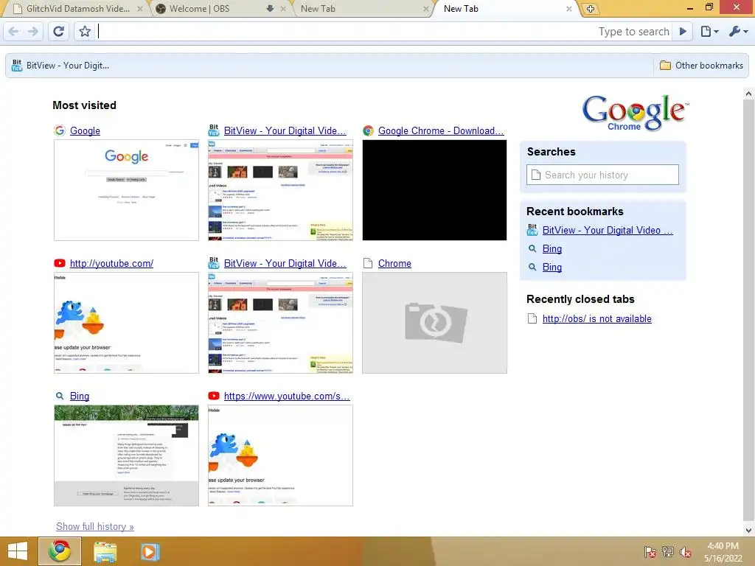Viewport: 755px width, 566px height.
Task: Click the Google favicon in most visited
Action: pos(60,130)
